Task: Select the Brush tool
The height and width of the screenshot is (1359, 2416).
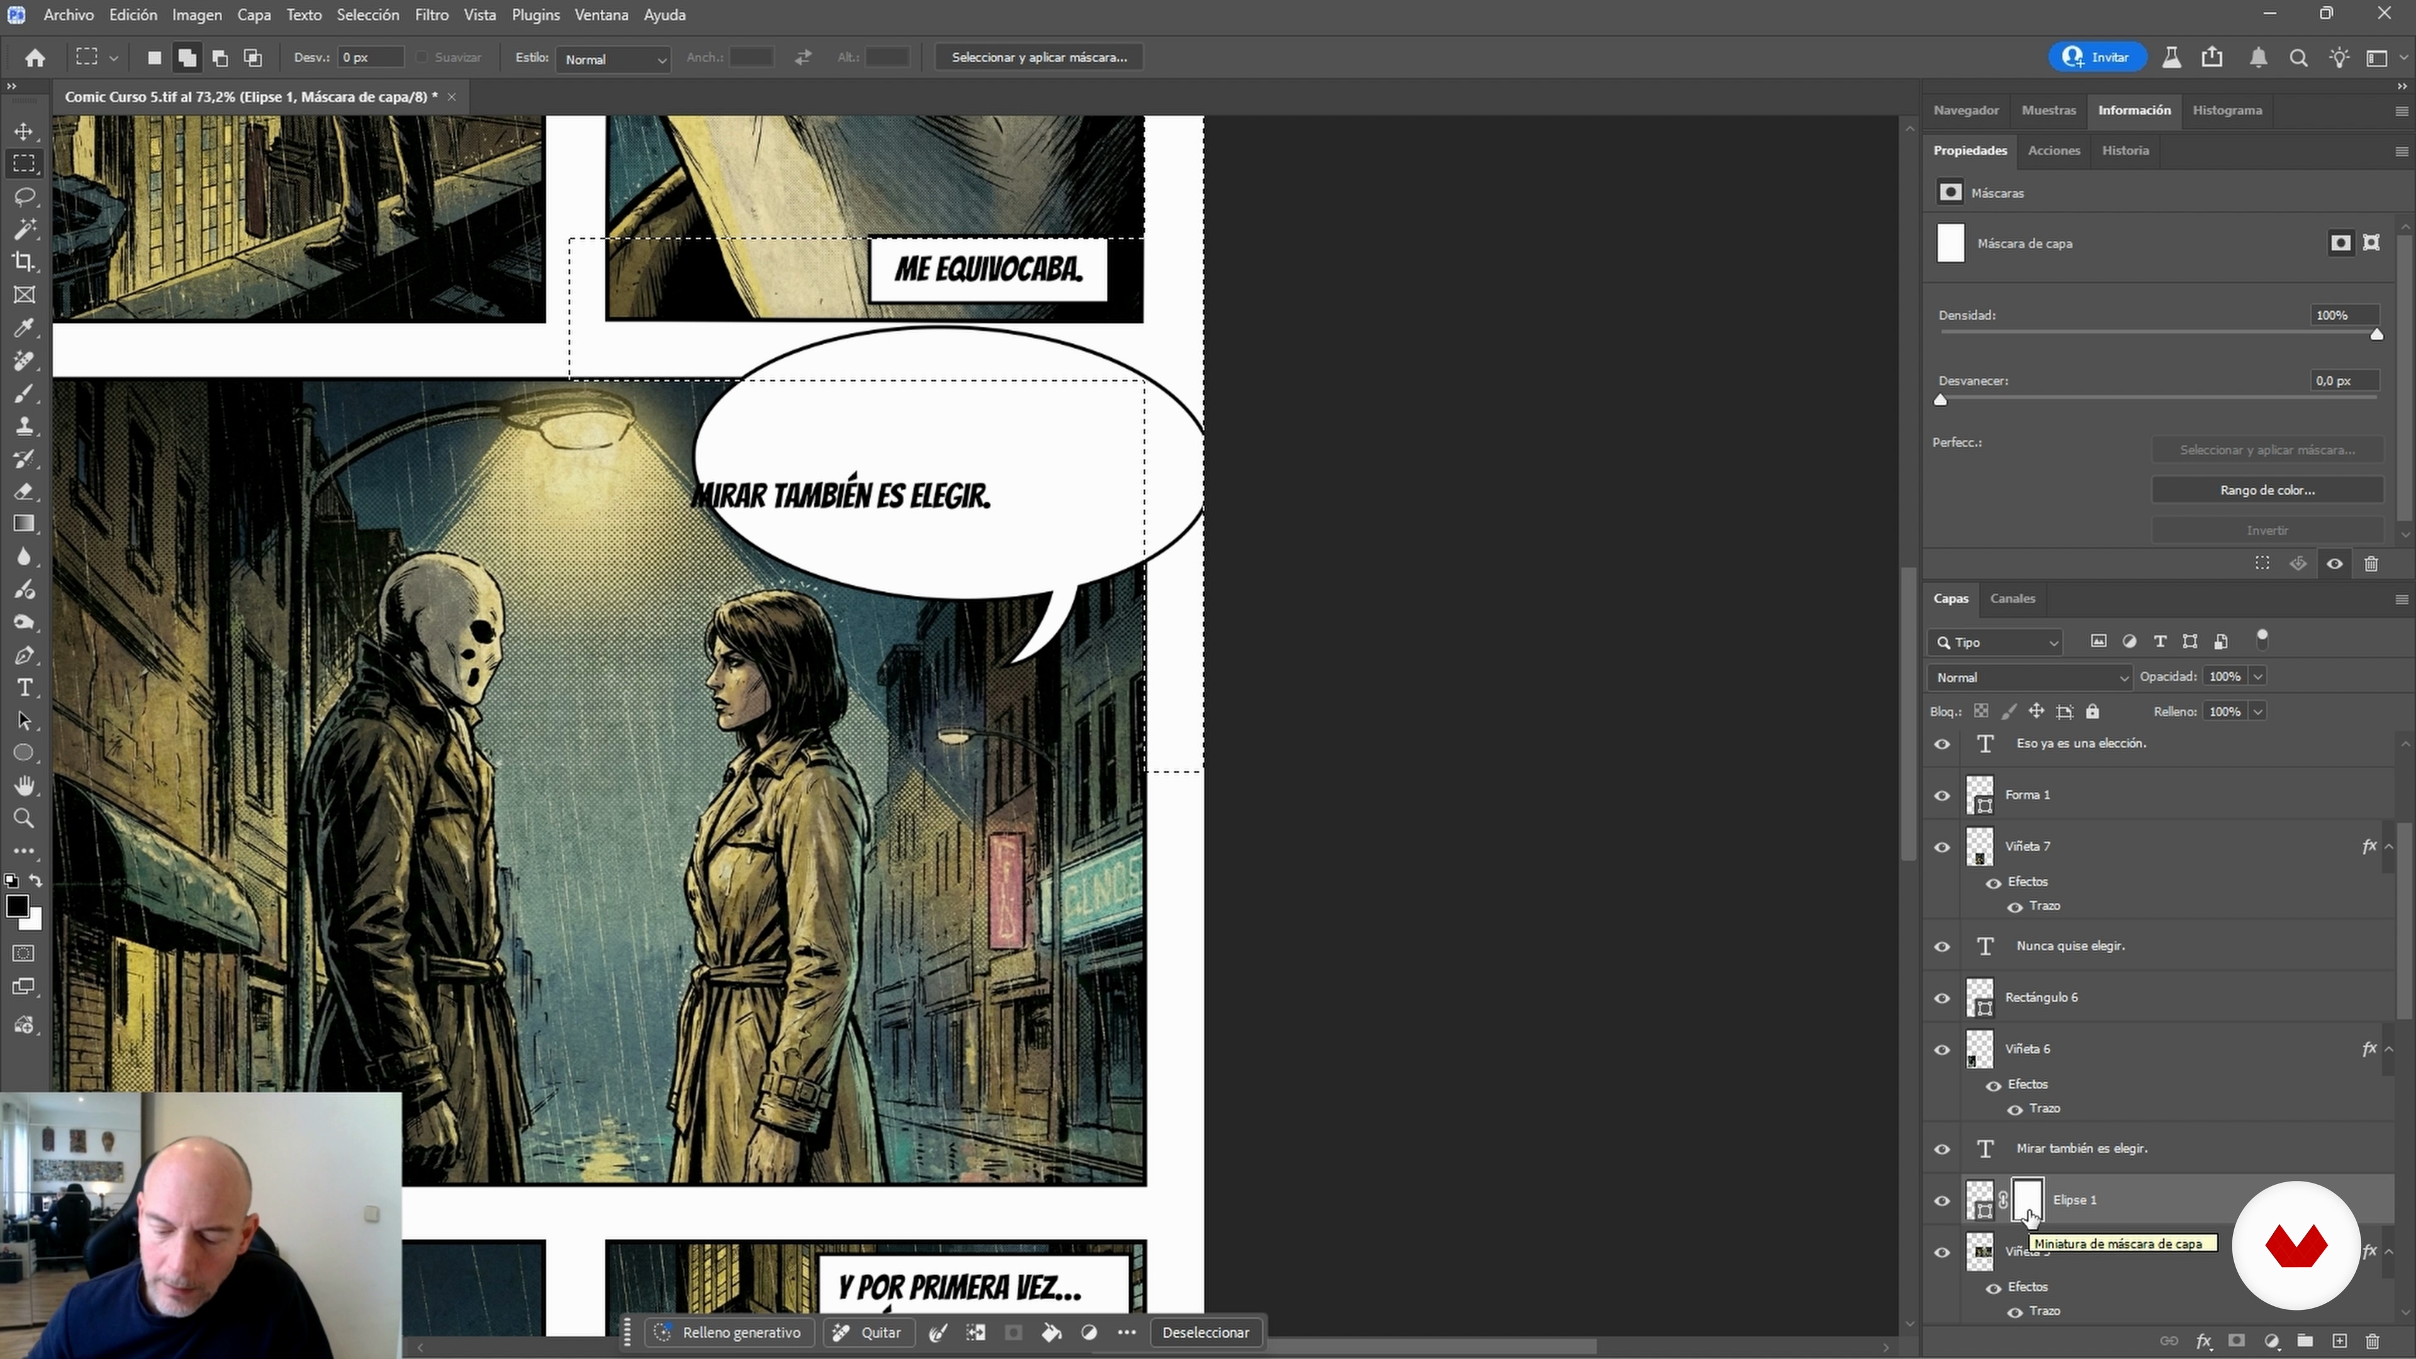Action: 25,393
